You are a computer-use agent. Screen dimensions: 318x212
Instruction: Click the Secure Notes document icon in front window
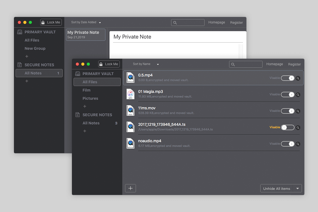point(78,115)
